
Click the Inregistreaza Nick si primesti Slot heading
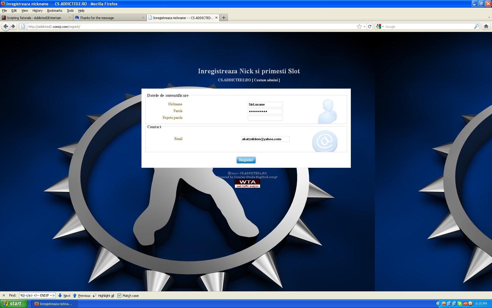[249, 71]
